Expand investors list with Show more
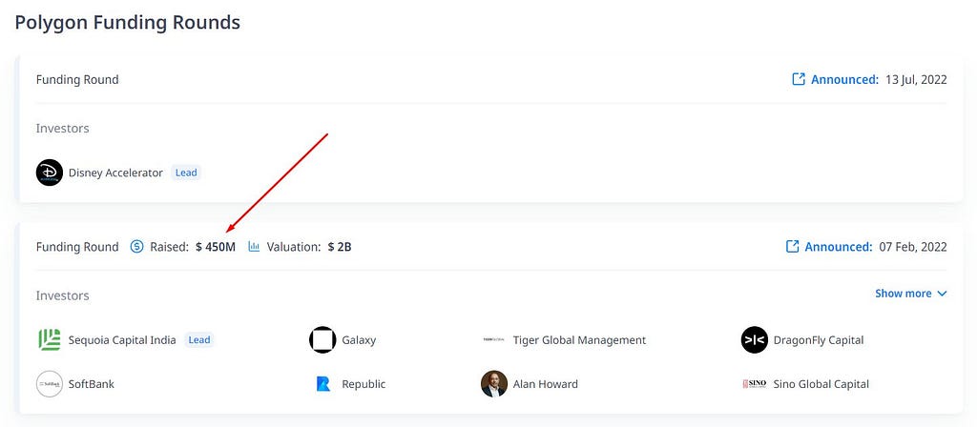This screenshot has height=427, width=977. [911, 294]
